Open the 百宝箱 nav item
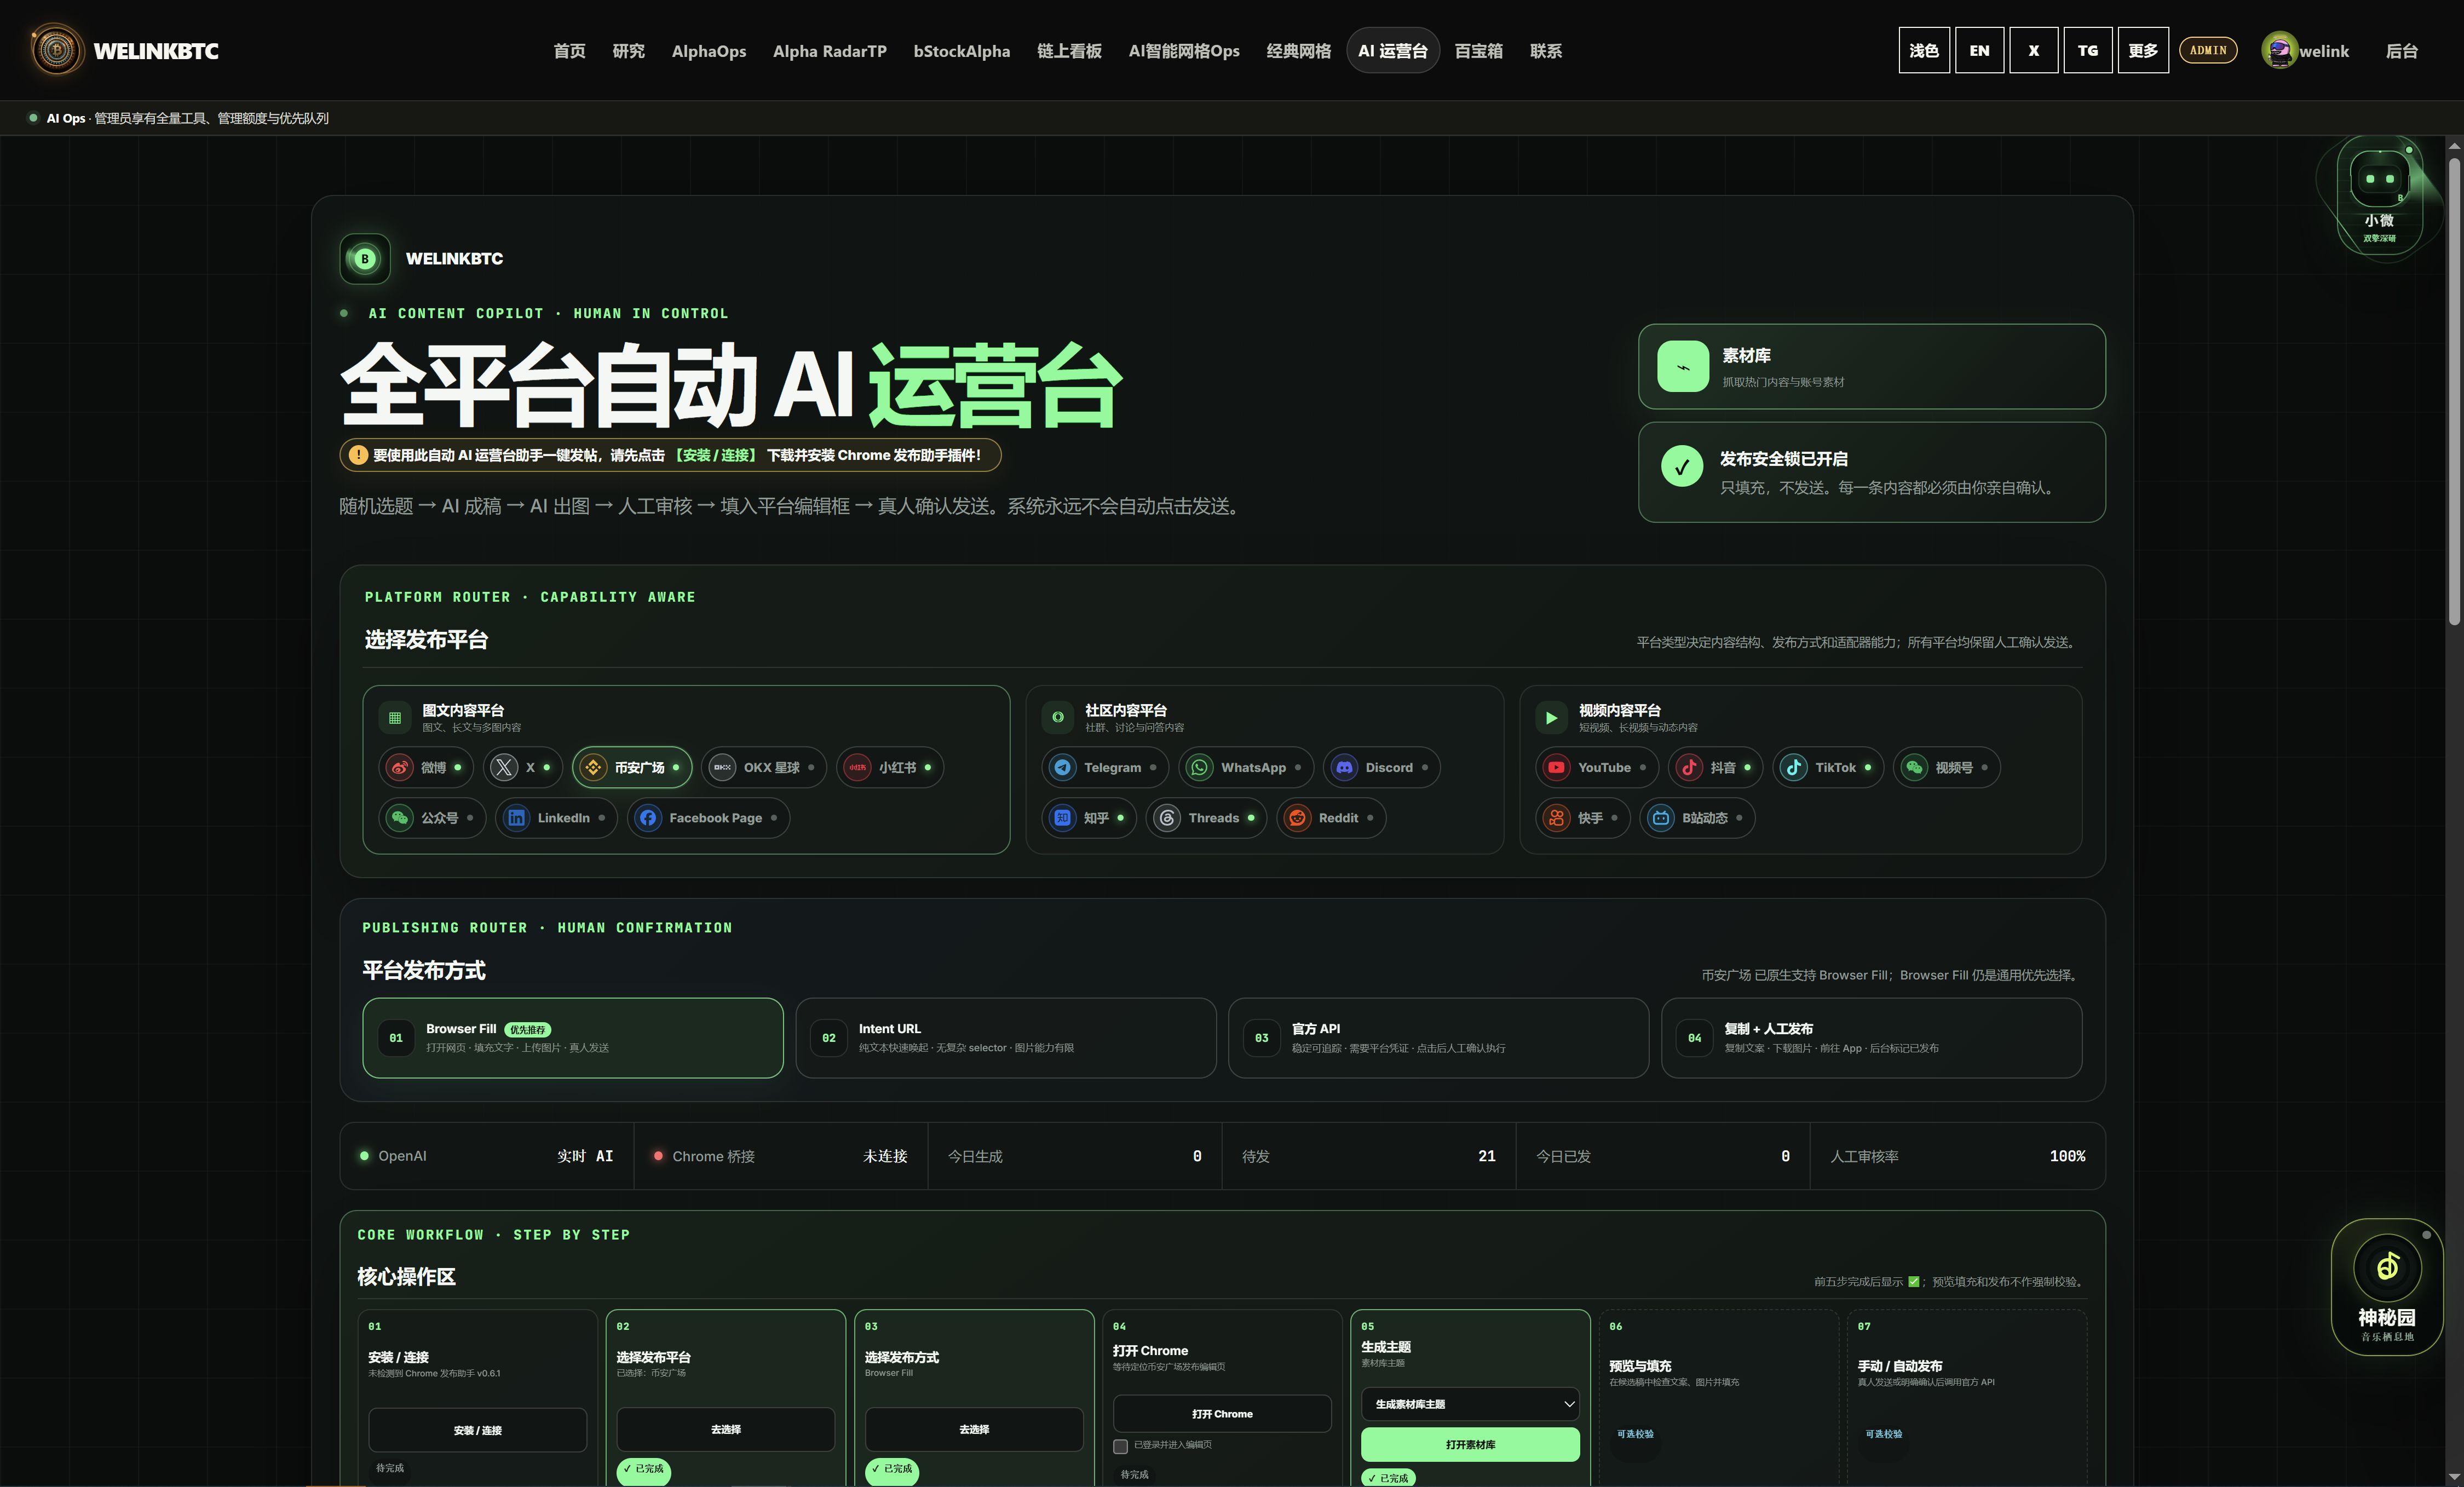Viewport: 2464px width, 1487px height. coord(1479,51)
